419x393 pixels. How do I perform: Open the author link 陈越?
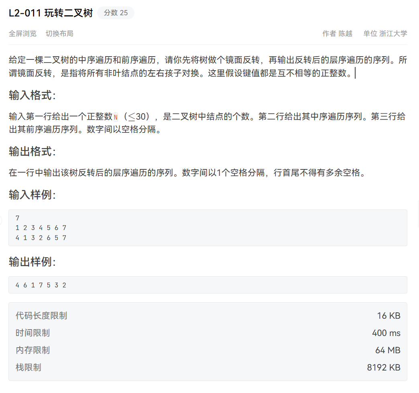[x=346, y=34]
